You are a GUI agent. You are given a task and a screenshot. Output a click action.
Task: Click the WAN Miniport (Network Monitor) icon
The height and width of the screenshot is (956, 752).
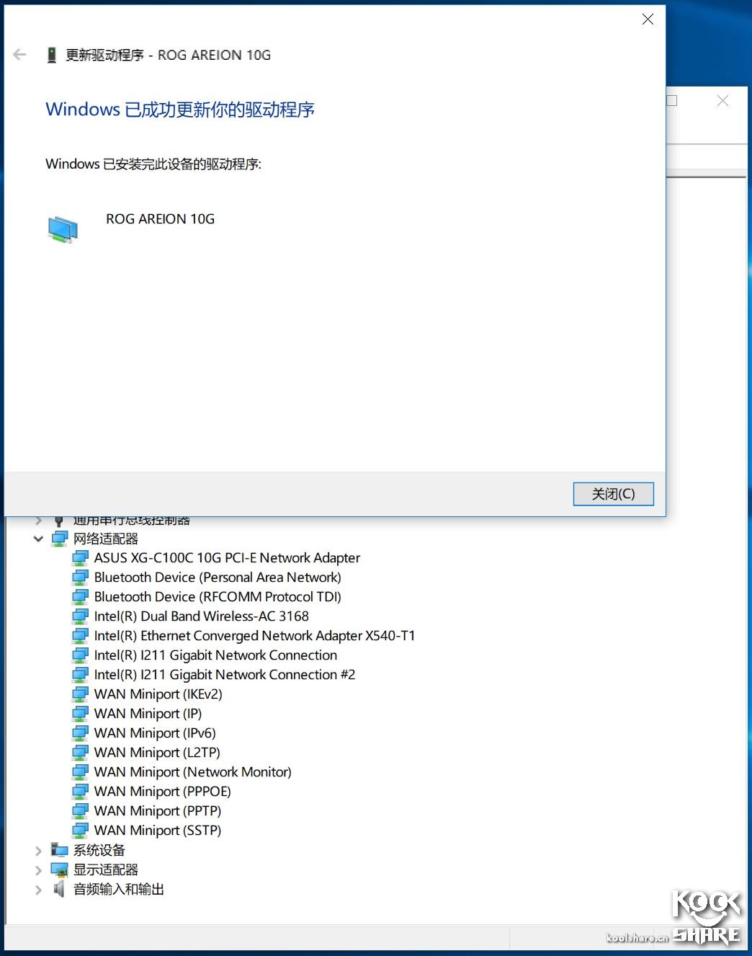point(81,772)
